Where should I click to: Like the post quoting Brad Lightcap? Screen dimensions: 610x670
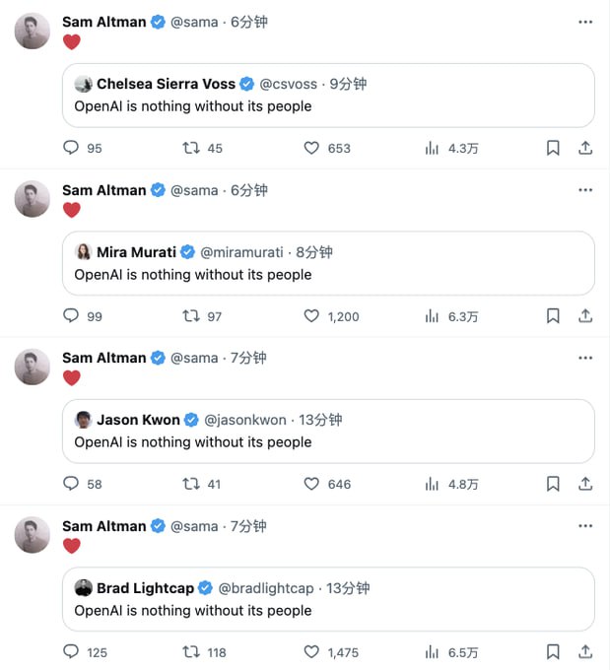point(311,652)
